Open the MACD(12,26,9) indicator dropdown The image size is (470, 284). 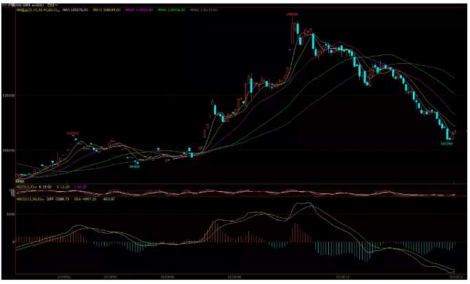click(30, 199)
